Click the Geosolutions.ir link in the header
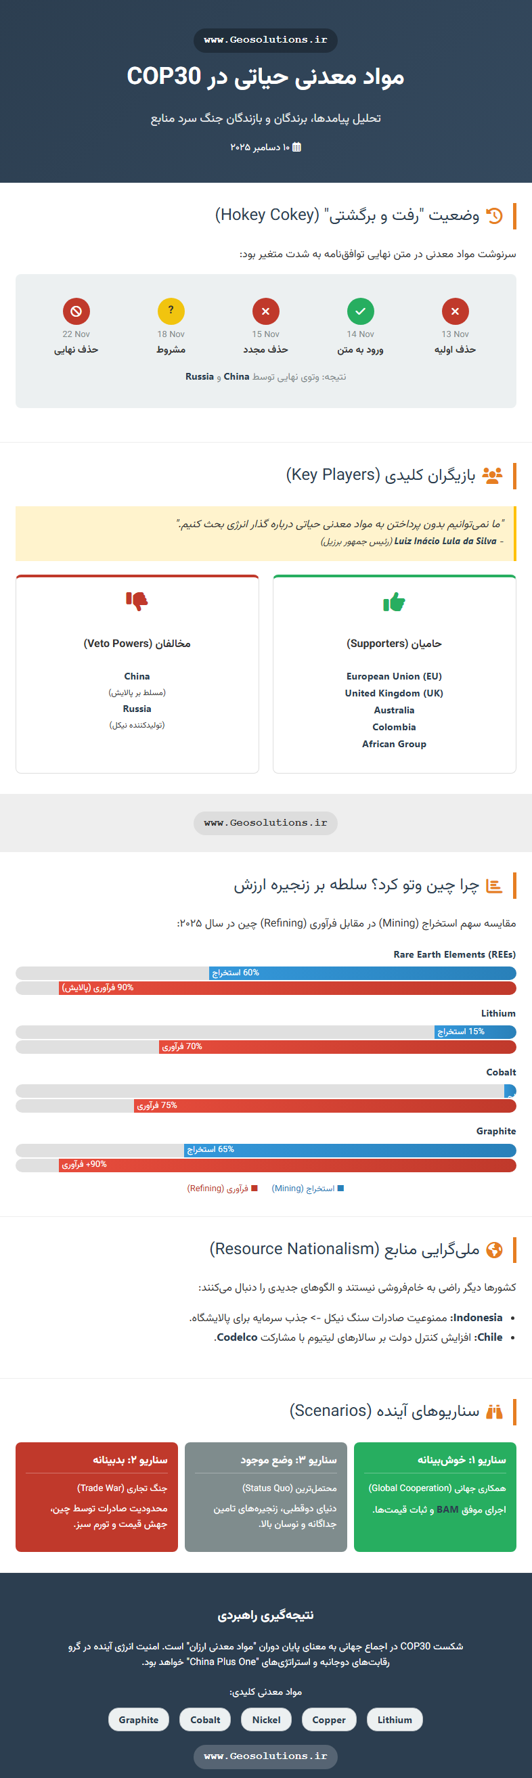532x1778 pixels. click(265, 40)
